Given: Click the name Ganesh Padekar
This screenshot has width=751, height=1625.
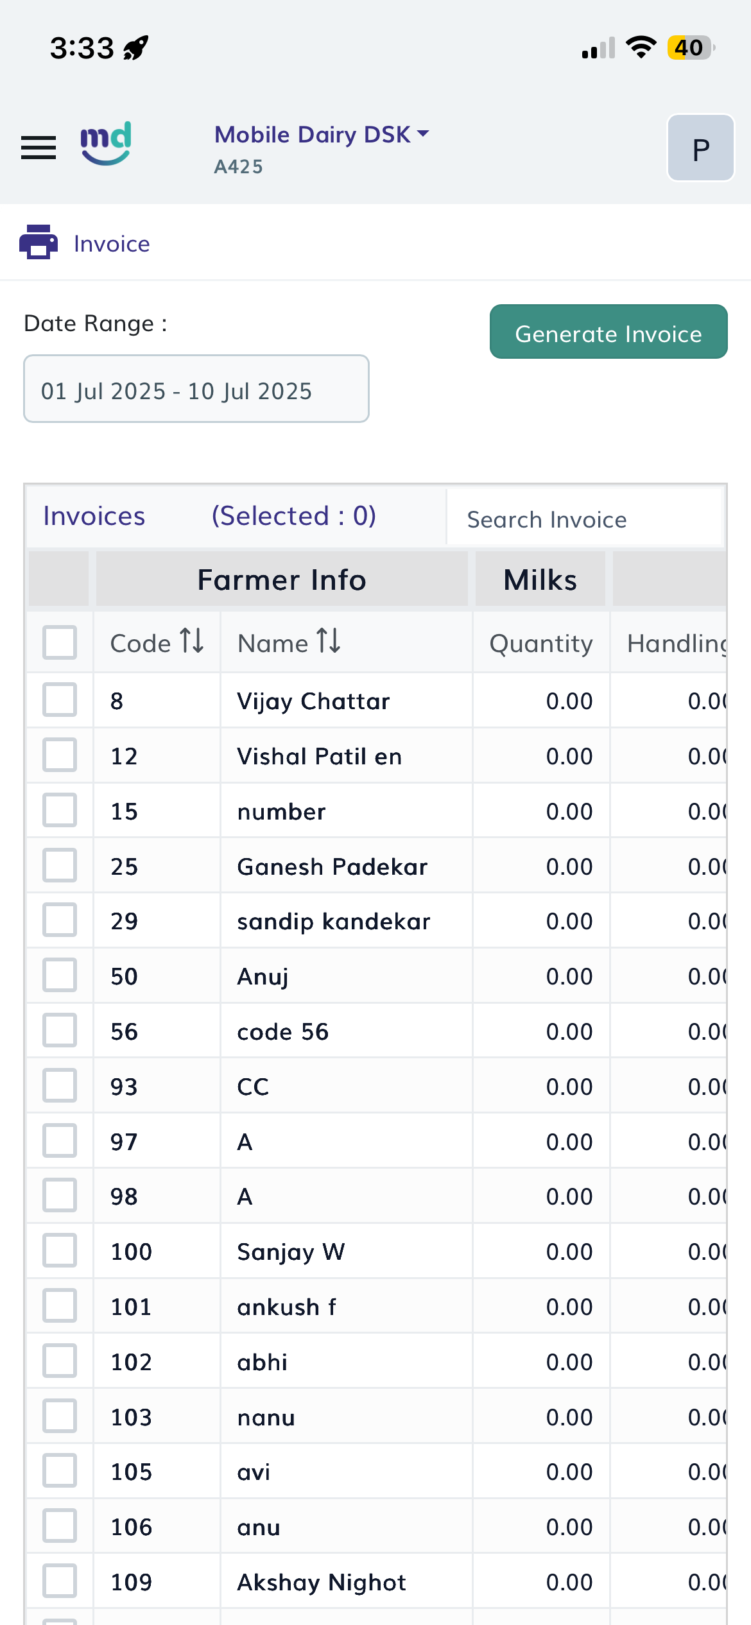Looking at the screenshot, I should [332, 867].
